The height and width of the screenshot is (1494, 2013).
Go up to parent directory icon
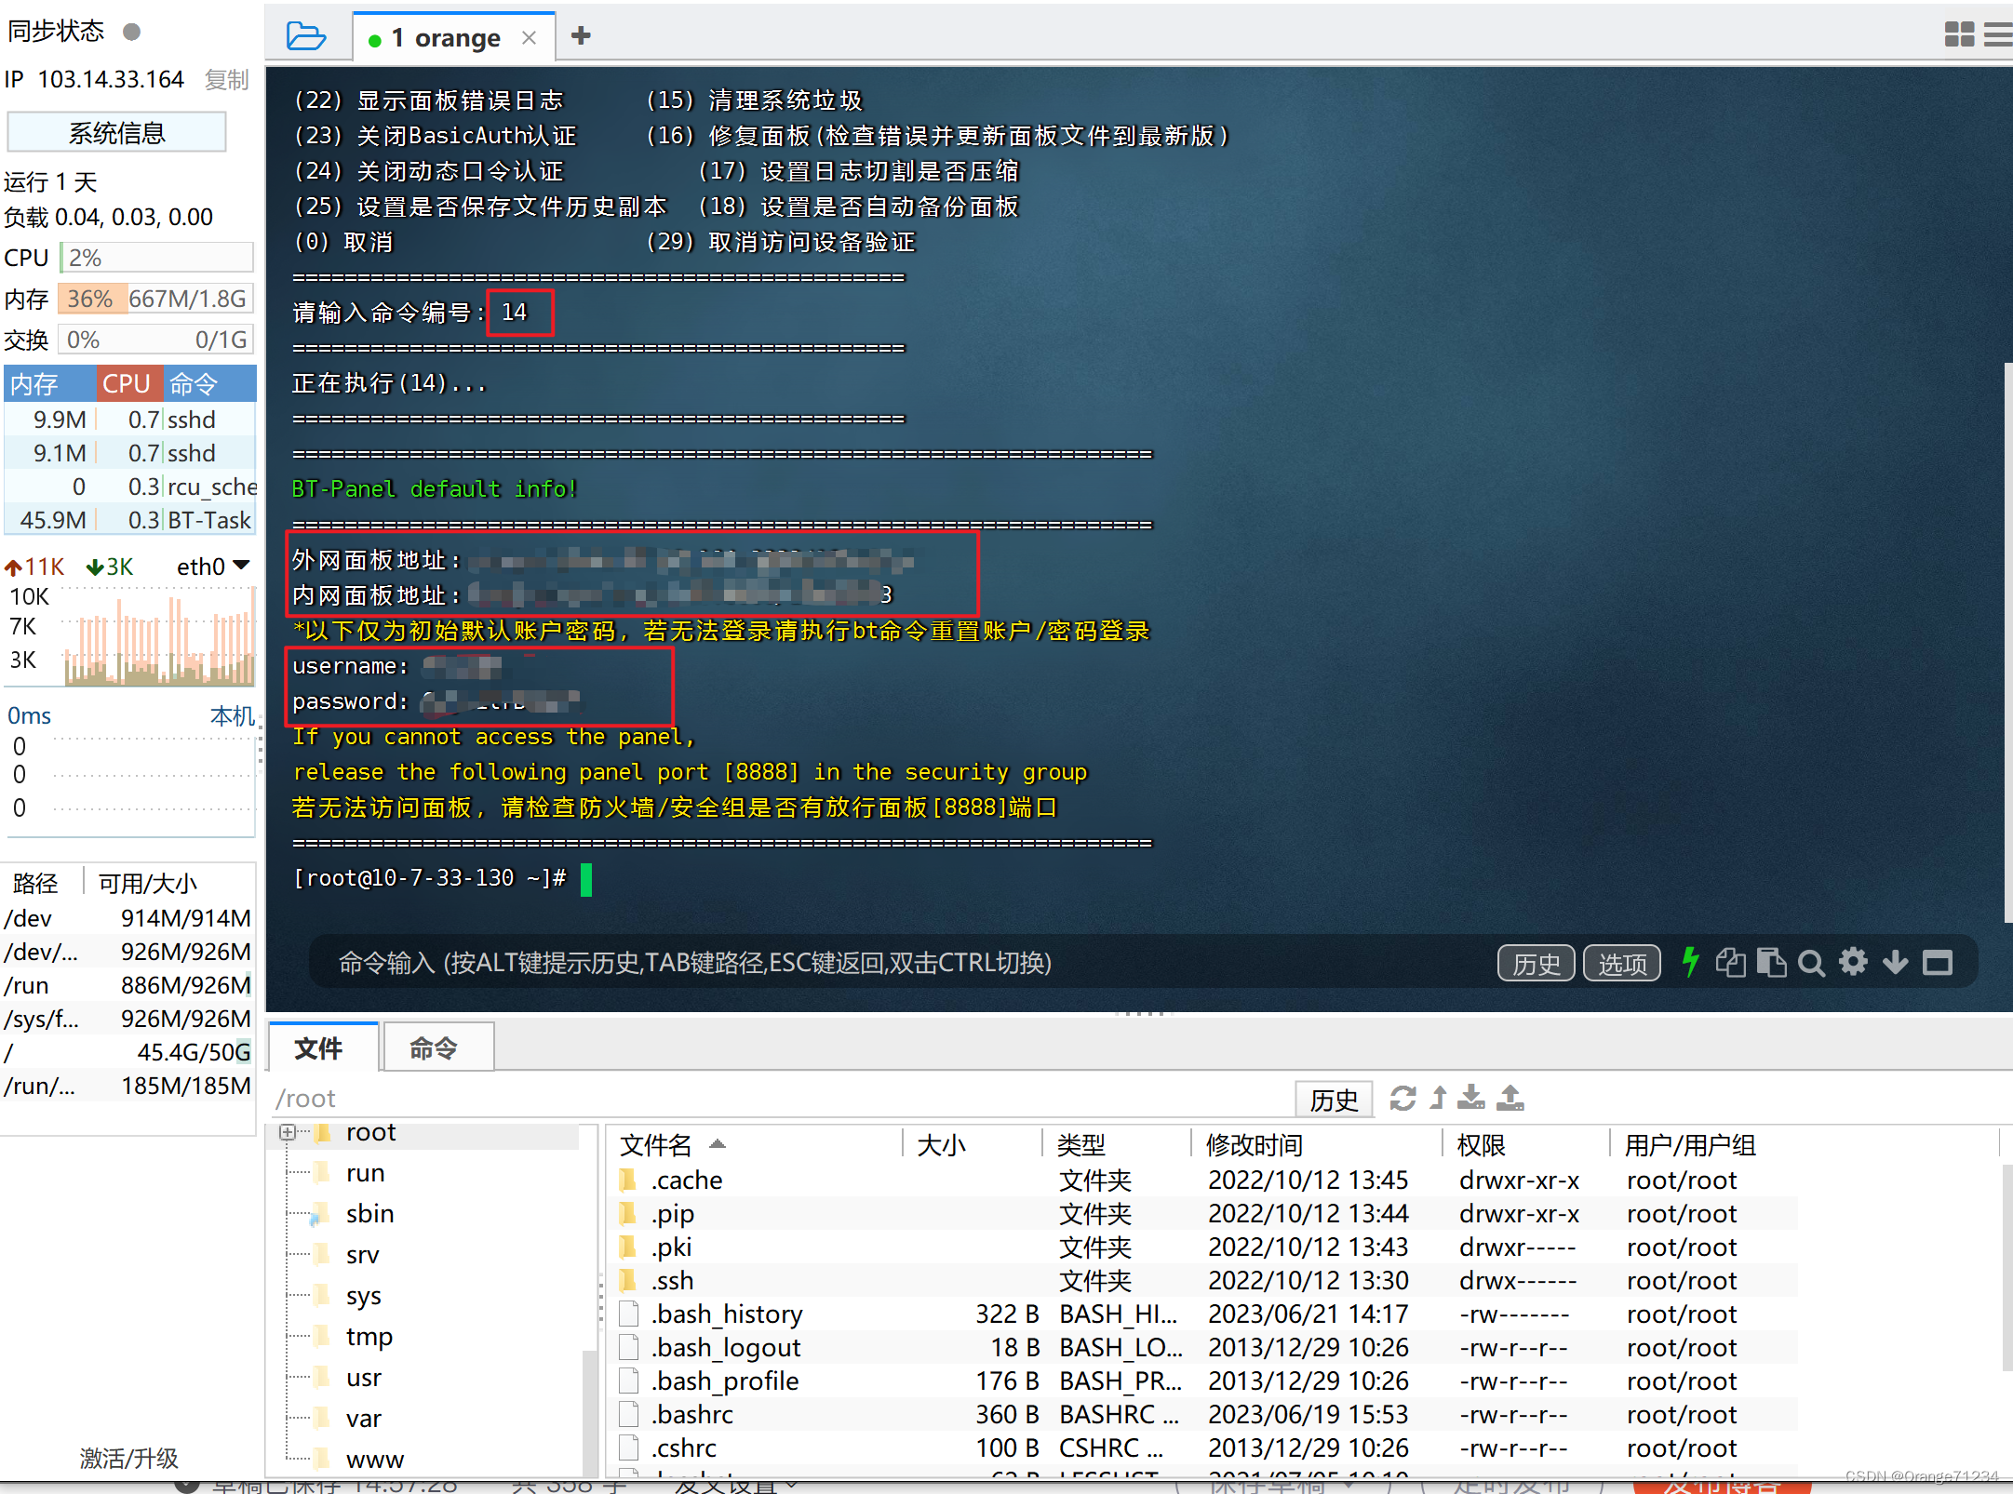(1438, 1099)
